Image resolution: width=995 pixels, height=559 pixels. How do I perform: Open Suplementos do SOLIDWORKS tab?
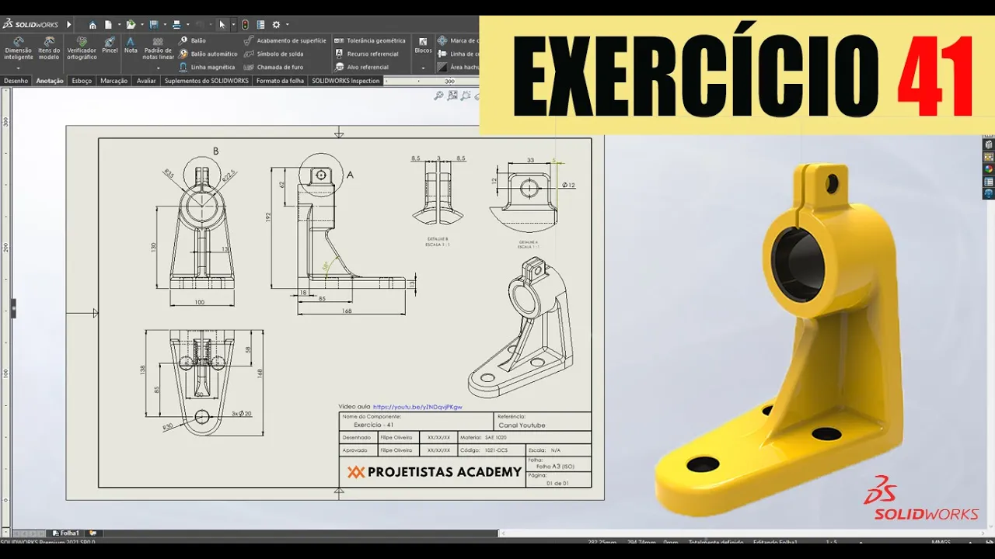click(x=207, y=81)
